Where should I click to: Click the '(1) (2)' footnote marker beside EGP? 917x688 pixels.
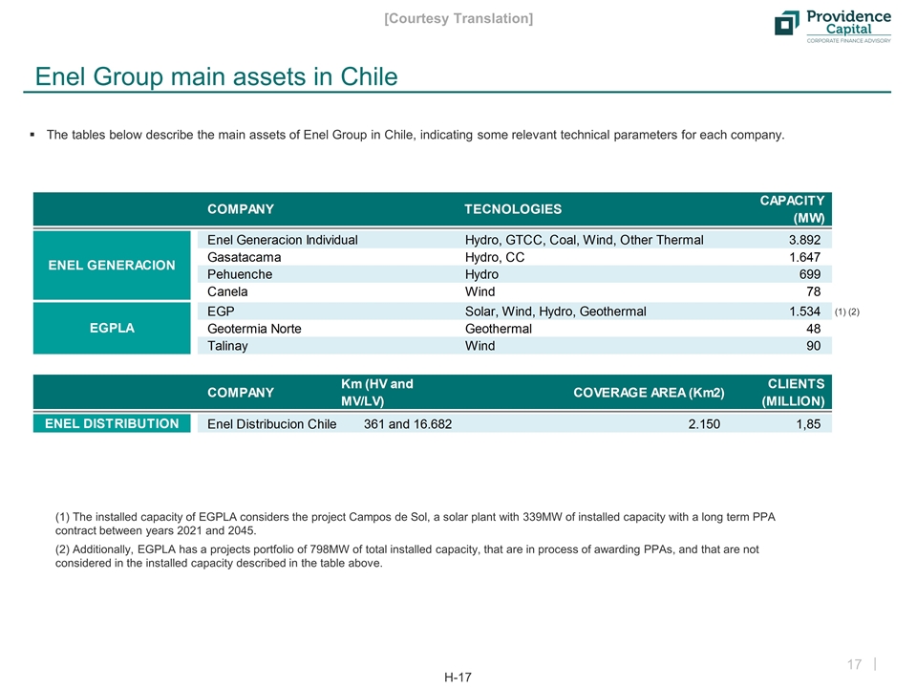pyautogui.click(x=847, y=312)
